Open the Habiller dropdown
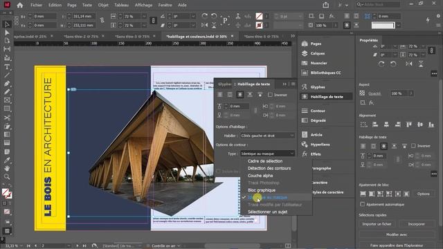This screenshot has width=443, height=249. (267, 136)
